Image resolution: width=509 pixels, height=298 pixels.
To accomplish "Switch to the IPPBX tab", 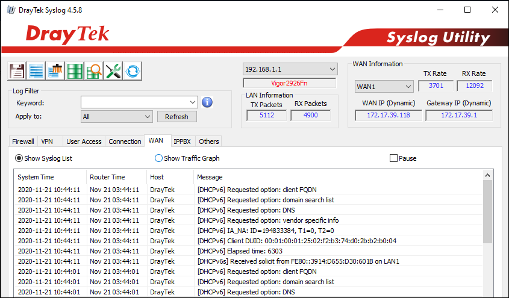I will (182, 141).
